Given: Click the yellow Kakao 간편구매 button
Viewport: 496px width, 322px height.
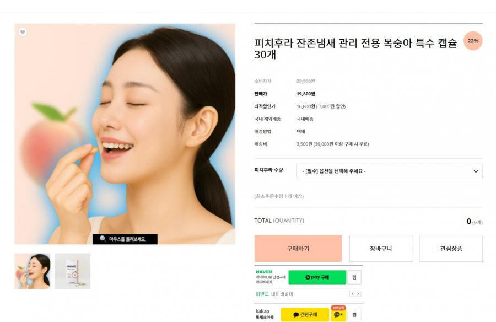Looking at the screenshot, I should pos(305,314).
